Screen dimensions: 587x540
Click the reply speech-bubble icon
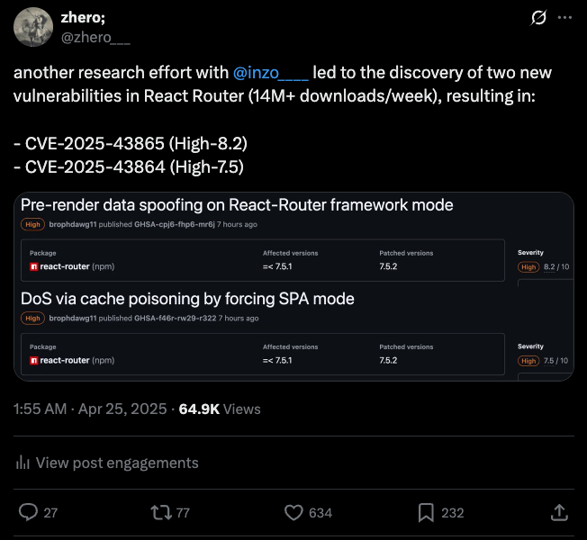point(29,512)
